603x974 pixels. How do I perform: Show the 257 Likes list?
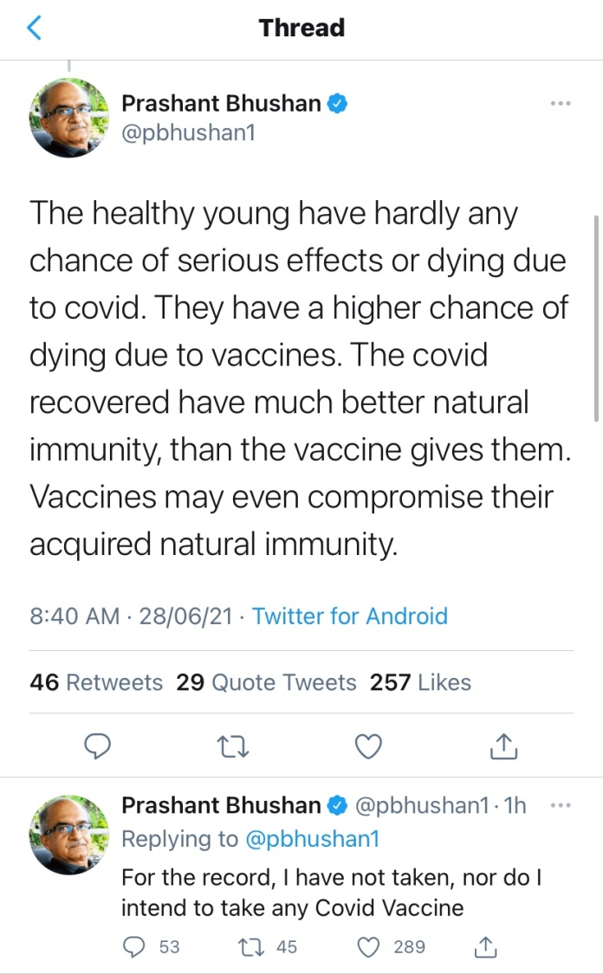coord(420,682)
